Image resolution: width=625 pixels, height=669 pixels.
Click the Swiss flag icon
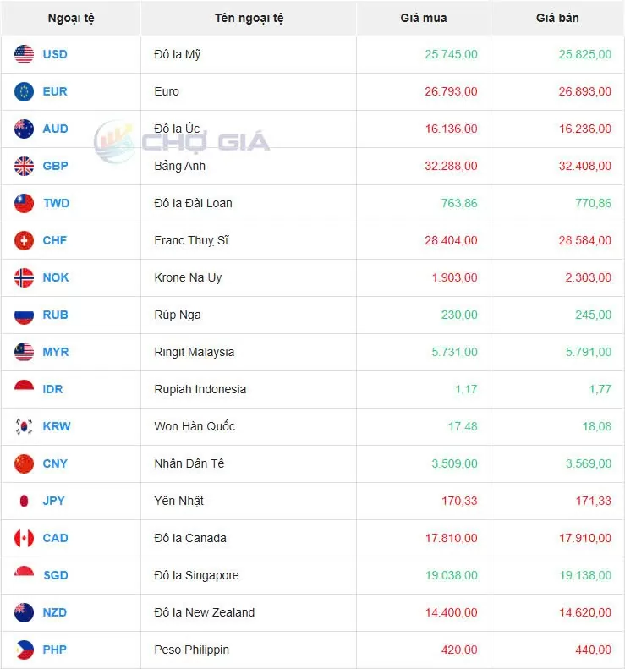(24, 240)
